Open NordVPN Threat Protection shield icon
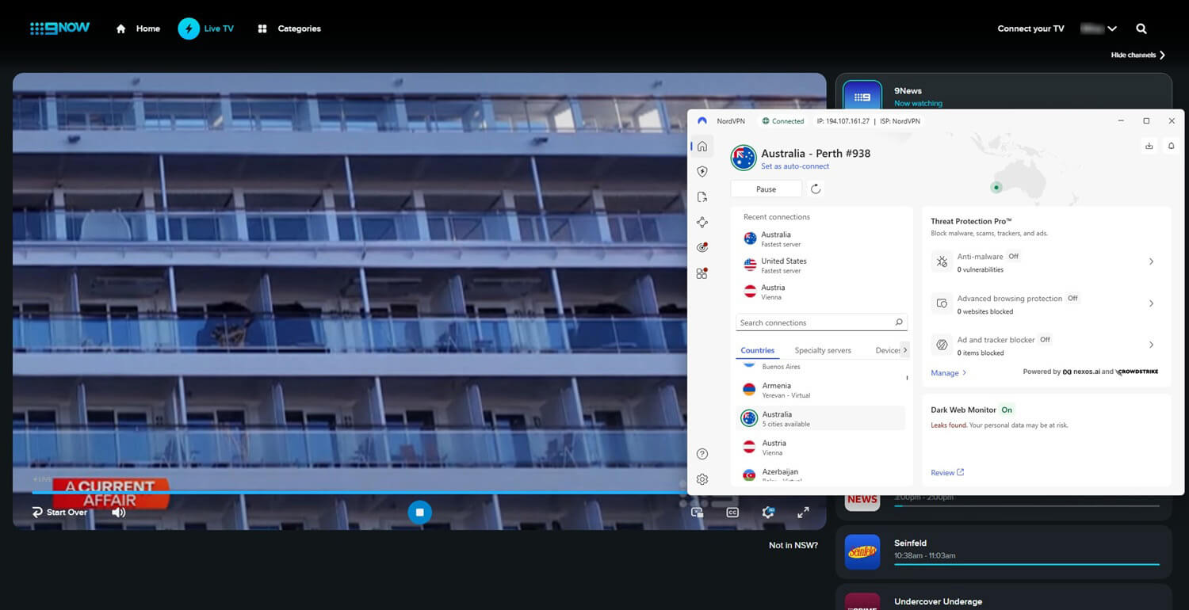 point(702,171)
